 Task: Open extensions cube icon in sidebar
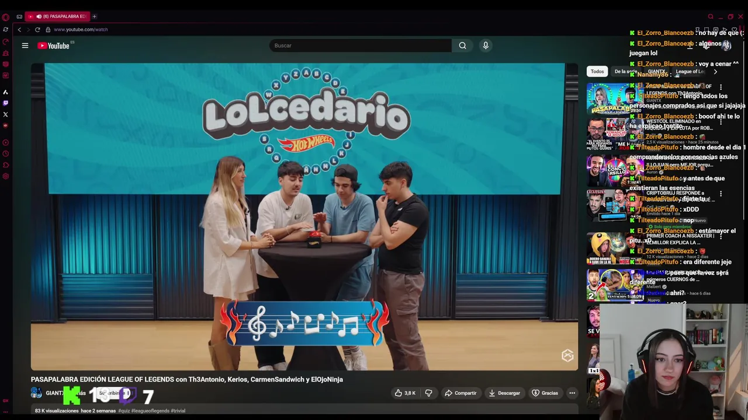pos(6,165)
